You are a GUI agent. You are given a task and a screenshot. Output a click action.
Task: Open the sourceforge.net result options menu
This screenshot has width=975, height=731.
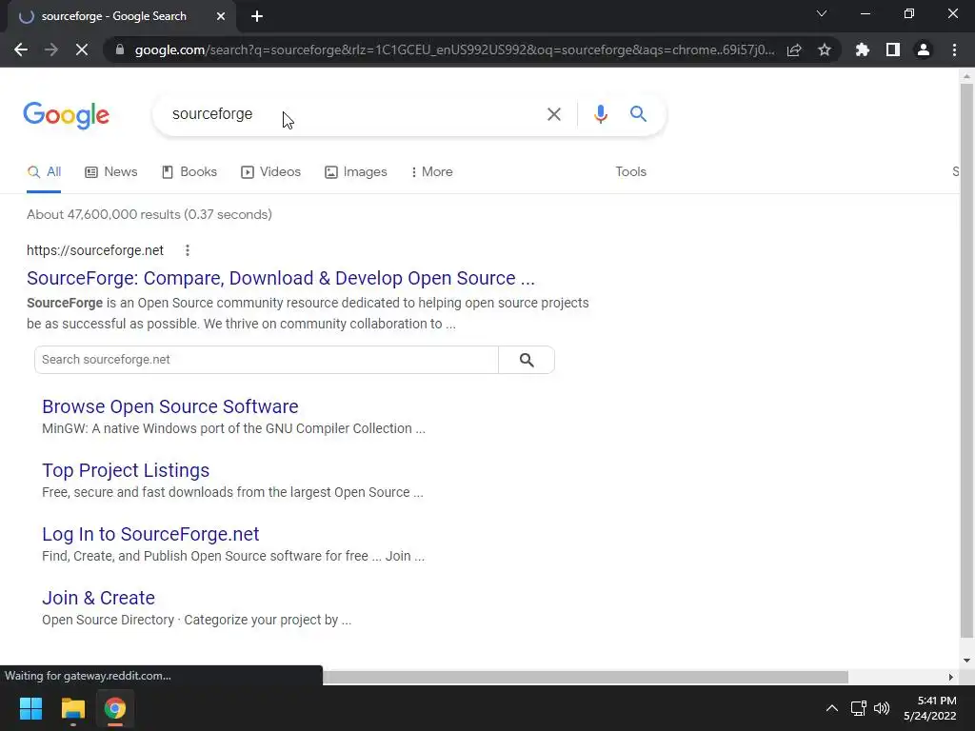tap(188, 250)
